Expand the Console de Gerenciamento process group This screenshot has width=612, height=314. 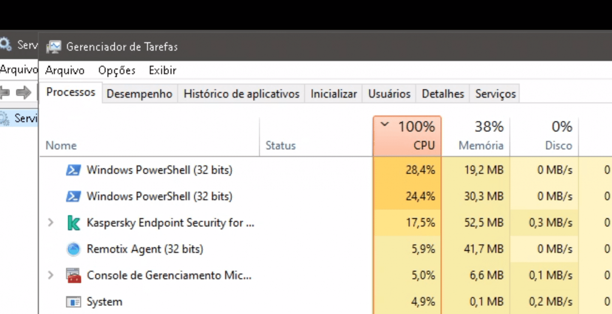click(x=51, y=275)
